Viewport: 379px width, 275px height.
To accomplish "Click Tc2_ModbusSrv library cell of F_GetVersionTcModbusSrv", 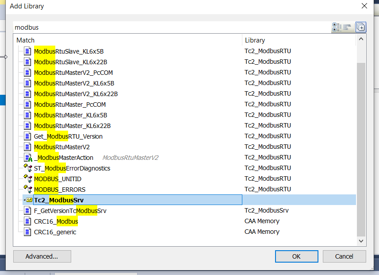I will pos(266,211).
